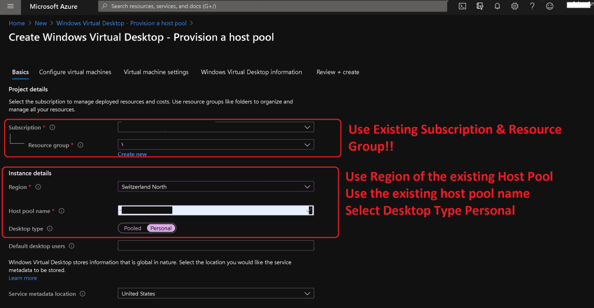Screen dimensions: 594x308
Task: Click the info icon next to Desktop type
Action: pyautogui.click(x=50, y=229)
